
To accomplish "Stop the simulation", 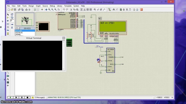I will 27,97.
